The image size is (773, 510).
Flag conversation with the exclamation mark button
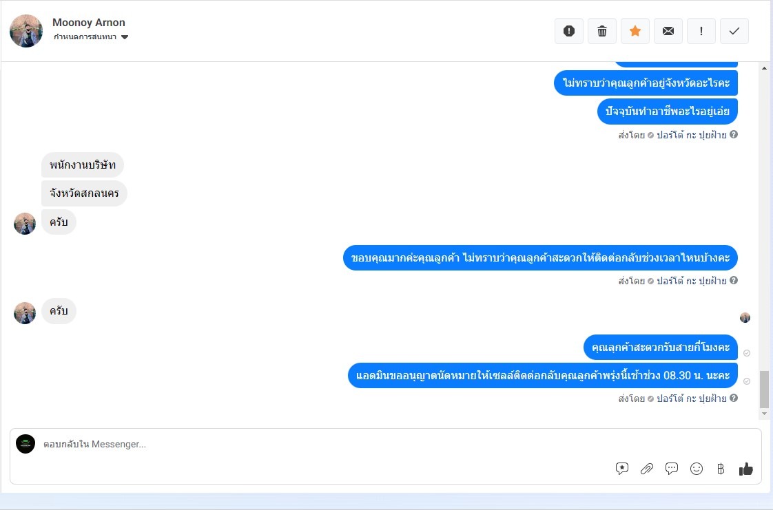coord(701,31)
